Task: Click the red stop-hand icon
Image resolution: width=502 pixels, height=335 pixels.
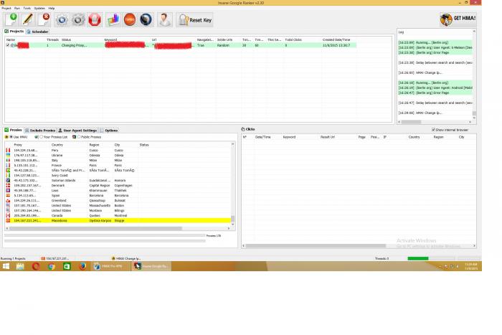Action: 95,20
